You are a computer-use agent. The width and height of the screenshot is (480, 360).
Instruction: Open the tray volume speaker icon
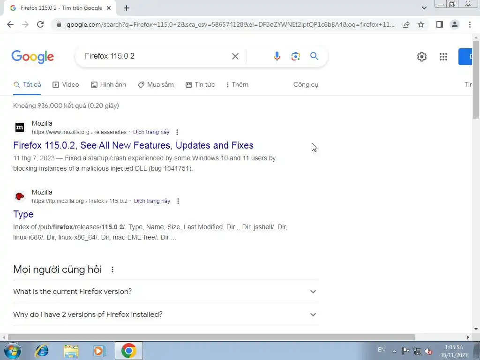click(428, 351)
